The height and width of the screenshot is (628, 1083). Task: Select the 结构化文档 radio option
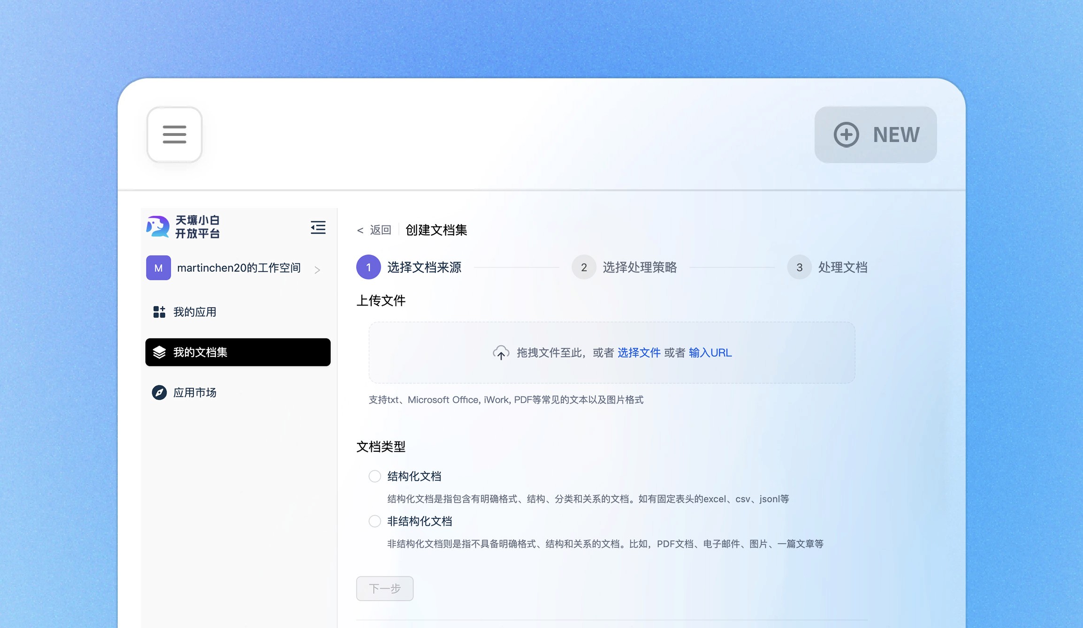point(374,476)
